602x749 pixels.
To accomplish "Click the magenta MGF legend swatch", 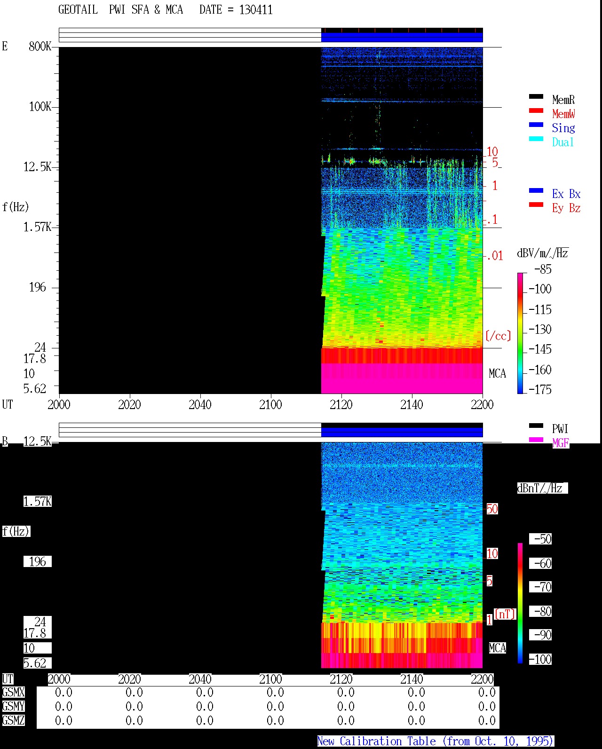I will point(536,440).
